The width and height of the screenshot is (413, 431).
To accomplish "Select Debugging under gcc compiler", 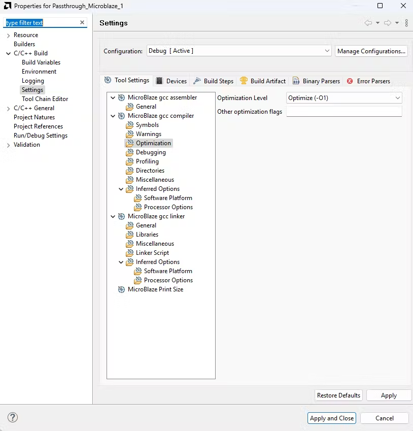I will click(151, 152).
